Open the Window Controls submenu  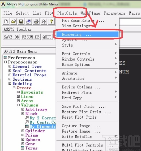tap(87, 59)
